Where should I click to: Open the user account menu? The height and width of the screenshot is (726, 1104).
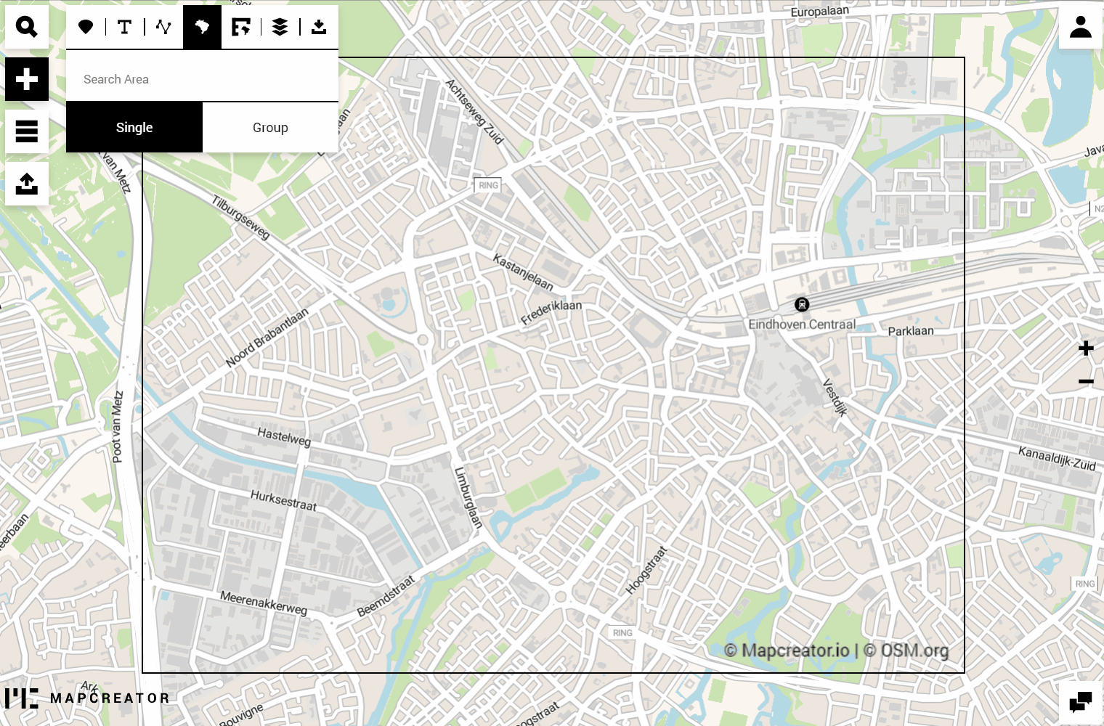tap(1080, 27)
